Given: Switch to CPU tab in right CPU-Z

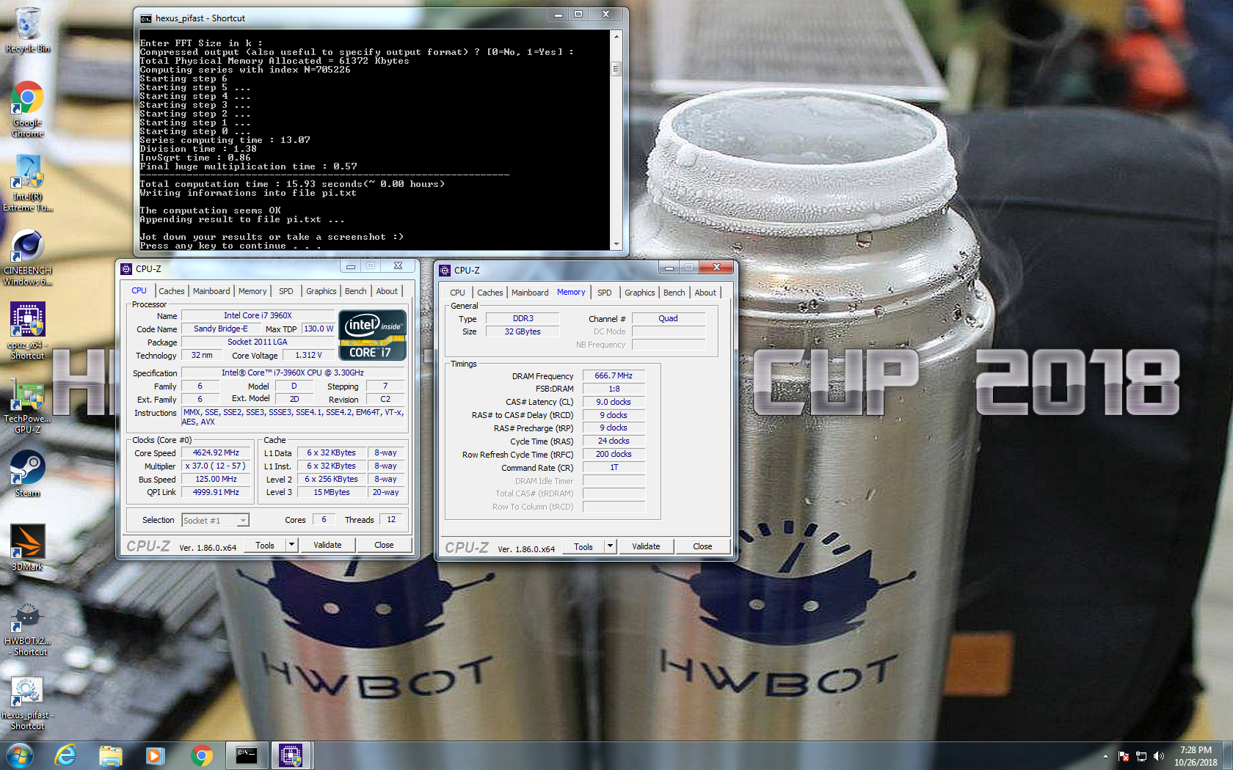Looking at the screenshot, I should pyautogui.click(x=458, y=293).
